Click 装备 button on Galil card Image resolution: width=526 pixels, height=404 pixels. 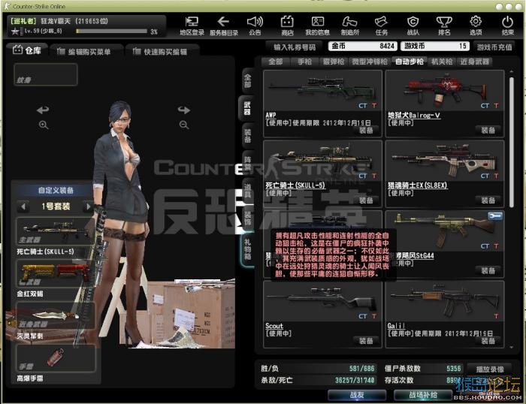[488, 341]
